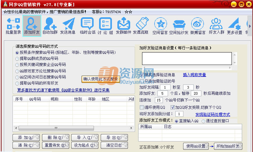Click the verification message text box

[x=187, y=59]
